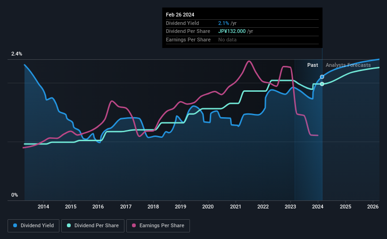The width and height of the screenshot is (387, 239).
Task: Click the 2.4% y-axis label
Action: pyautogui.click(x=16, y=54)
